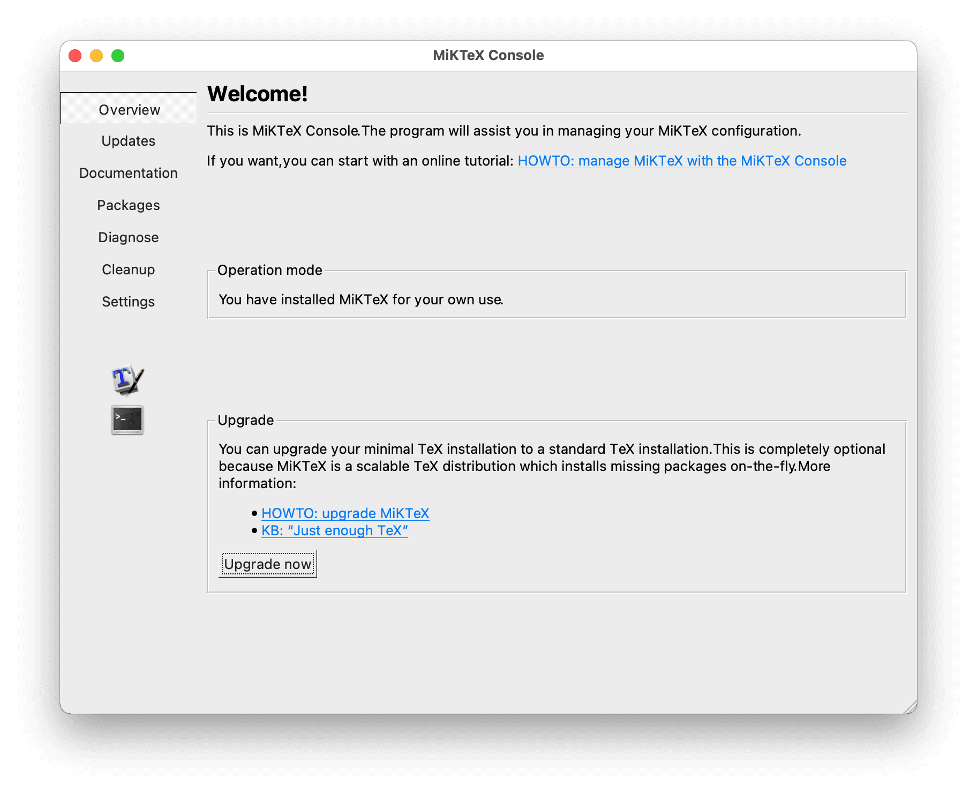Click the Upgrade now button
The image size is (977, 793).
[268, 564]
